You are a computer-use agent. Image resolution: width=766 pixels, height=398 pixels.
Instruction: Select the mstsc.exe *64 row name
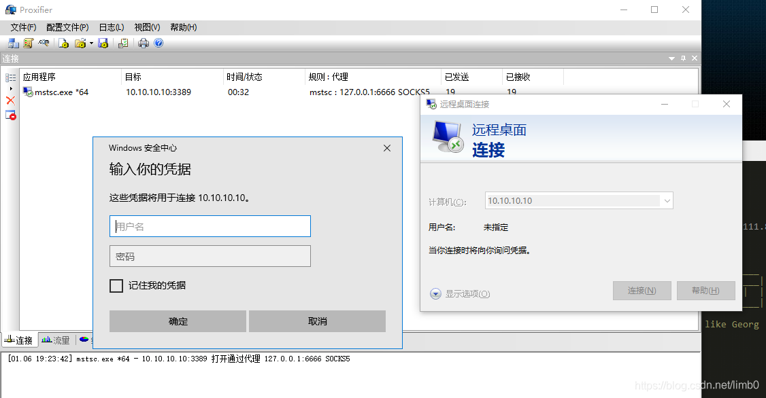(x=61, y=92)
